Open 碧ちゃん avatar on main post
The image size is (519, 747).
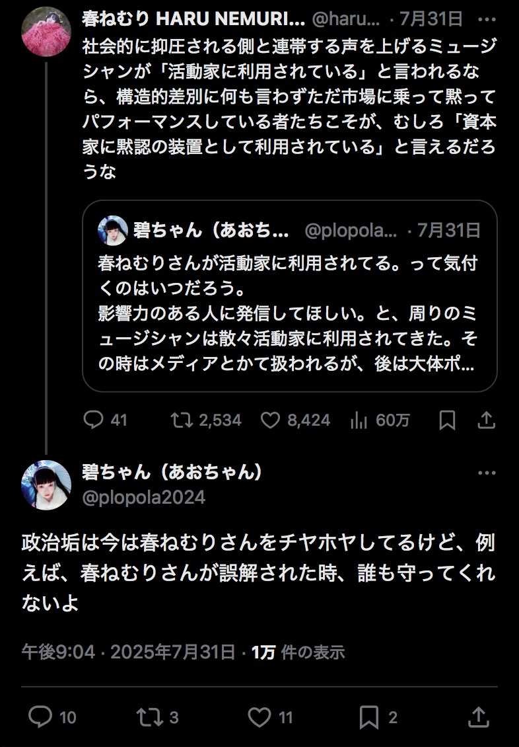(x=46, y=485)
